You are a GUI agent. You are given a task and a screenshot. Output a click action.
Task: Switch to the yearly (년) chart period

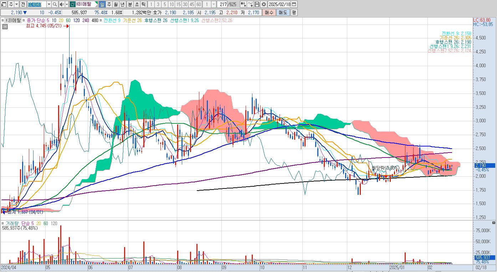point(122,4)
